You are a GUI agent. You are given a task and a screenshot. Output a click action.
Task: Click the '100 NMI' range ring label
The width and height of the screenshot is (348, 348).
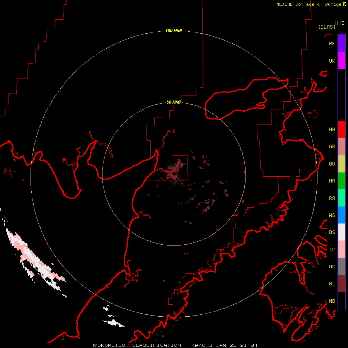[174, 31]
